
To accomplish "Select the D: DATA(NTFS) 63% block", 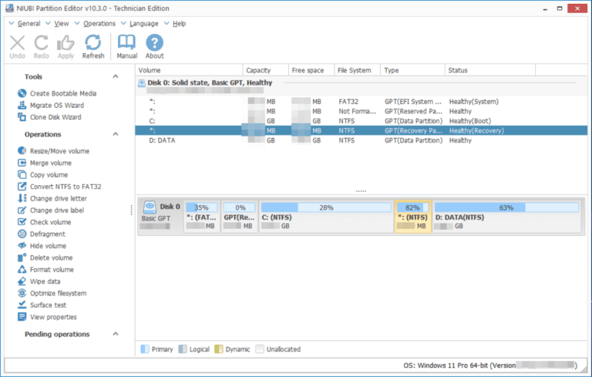I will tap(506, 217).
